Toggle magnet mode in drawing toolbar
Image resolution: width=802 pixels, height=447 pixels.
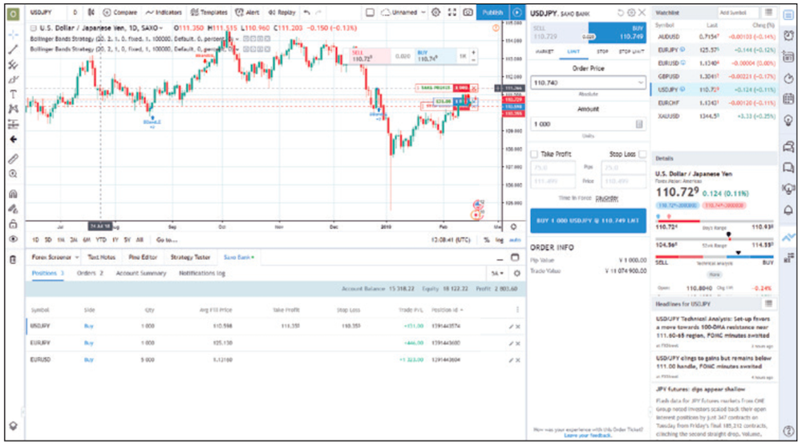click(x=13, y=194)
